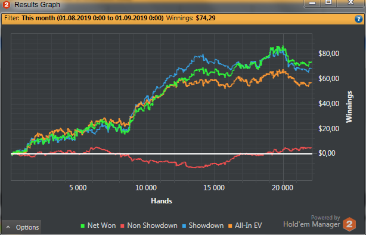Image resolution: width=366 pixels, height=235 pixels.
Task: Click the 15 000 hands axis label
Action: tap(214, 188)
